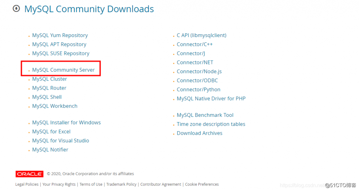Open MySQL Notifier link
Image resolution: width=359 pixels, height=191 pixels.
(x=50, y=150)
